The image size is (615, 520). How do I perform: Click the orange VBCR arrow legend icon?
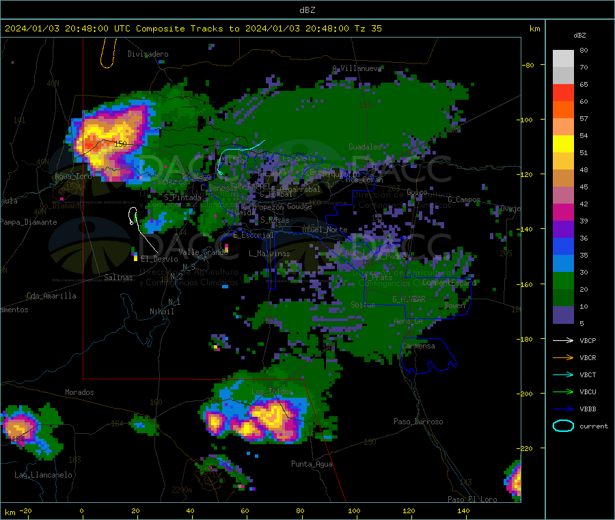pyautogui.click(x=563, y=357)
